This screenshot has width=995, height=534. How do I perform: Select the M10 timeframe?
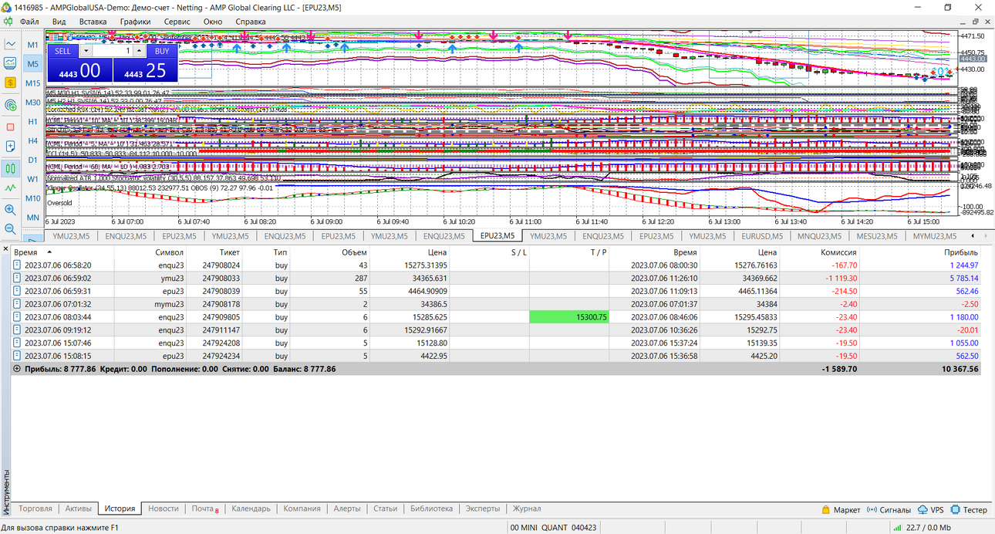coord(32,198)
